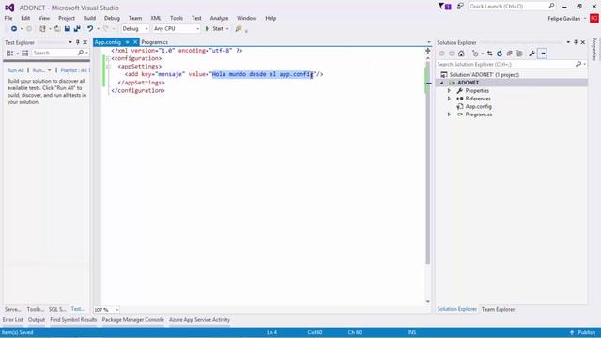
Task: Click the Save All toolbar icon
Action: (77, 29)
